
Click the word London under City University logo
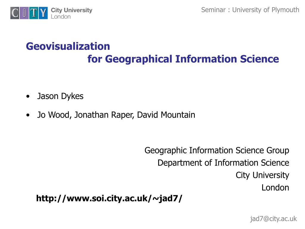[61, 17]
